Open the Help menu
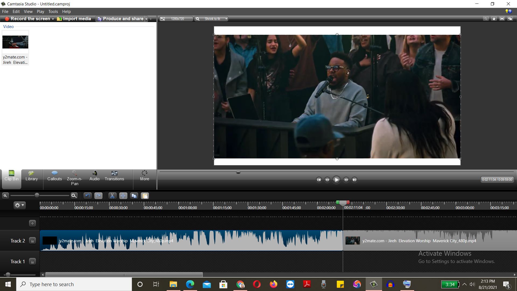Screen dimensions: 517x291 66,12
